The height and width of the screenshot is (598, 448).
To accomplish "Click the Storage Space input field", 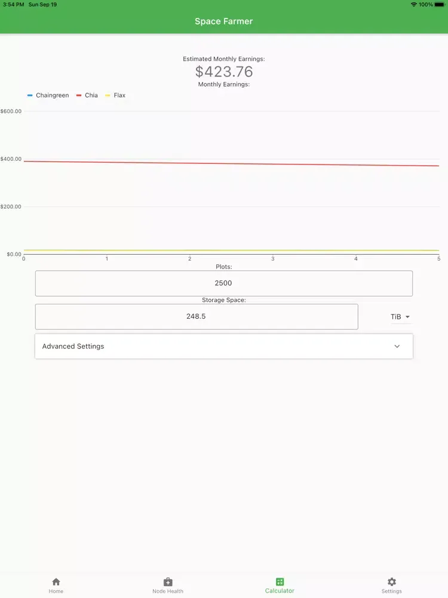I will click(x=196, y=316).
